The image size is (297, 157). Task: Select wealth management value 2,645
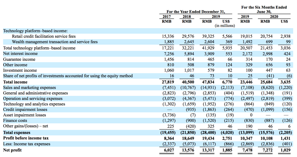pos(189,42)
